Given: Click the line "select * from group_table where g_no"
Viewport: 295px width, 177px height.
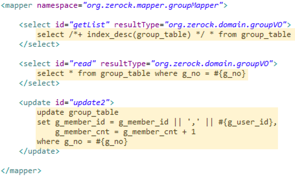Looking at the screenshot, I should point(141,73).
